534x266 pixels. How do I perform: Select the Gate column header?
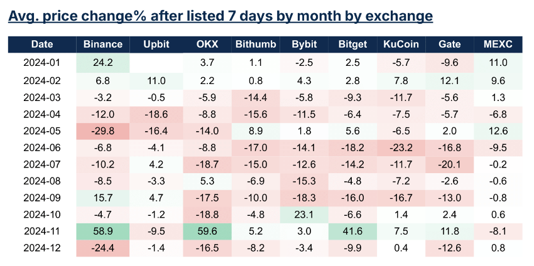pos(449,45)
